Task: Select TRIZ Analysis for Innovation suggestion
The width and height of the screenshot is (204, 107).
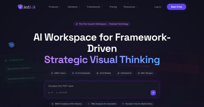Action: [x=102, y=104]
